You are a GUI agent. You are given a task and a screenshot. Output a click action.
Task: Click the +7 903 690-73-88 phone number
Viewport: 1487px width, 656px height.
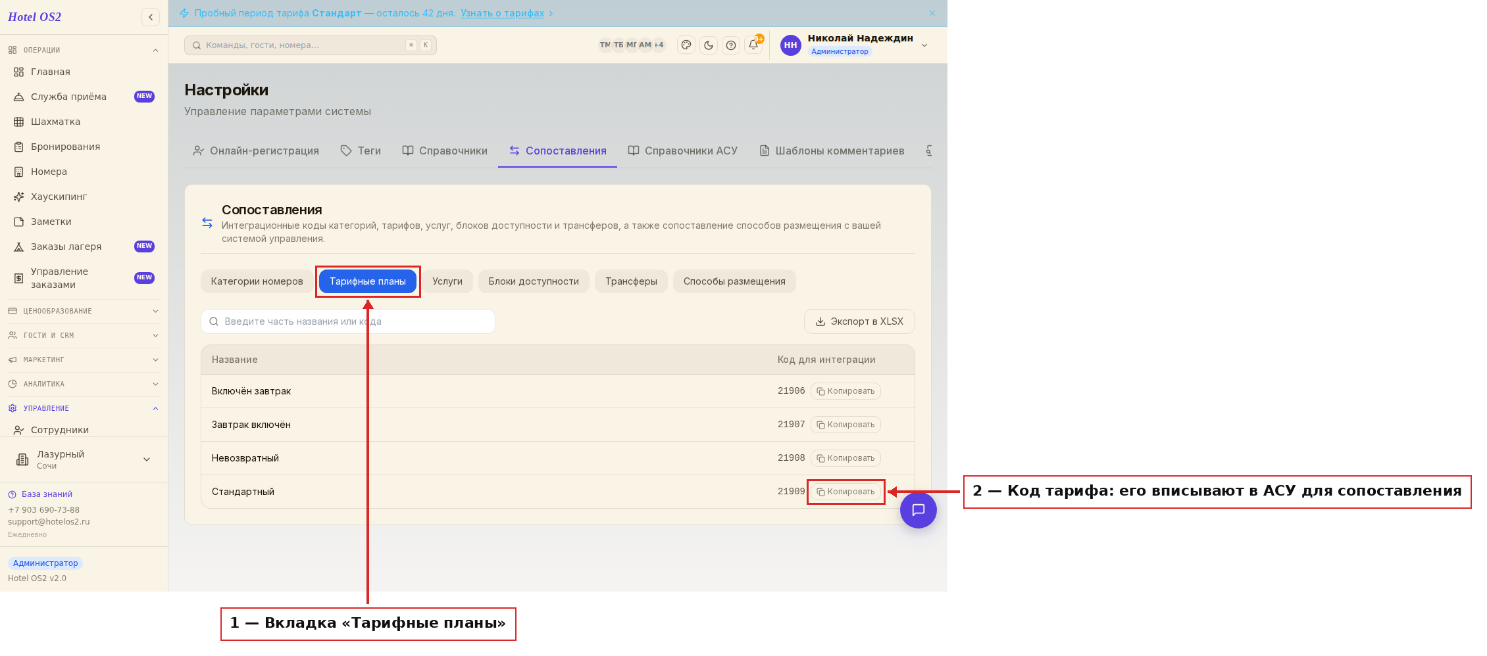[x=43, y=510]
